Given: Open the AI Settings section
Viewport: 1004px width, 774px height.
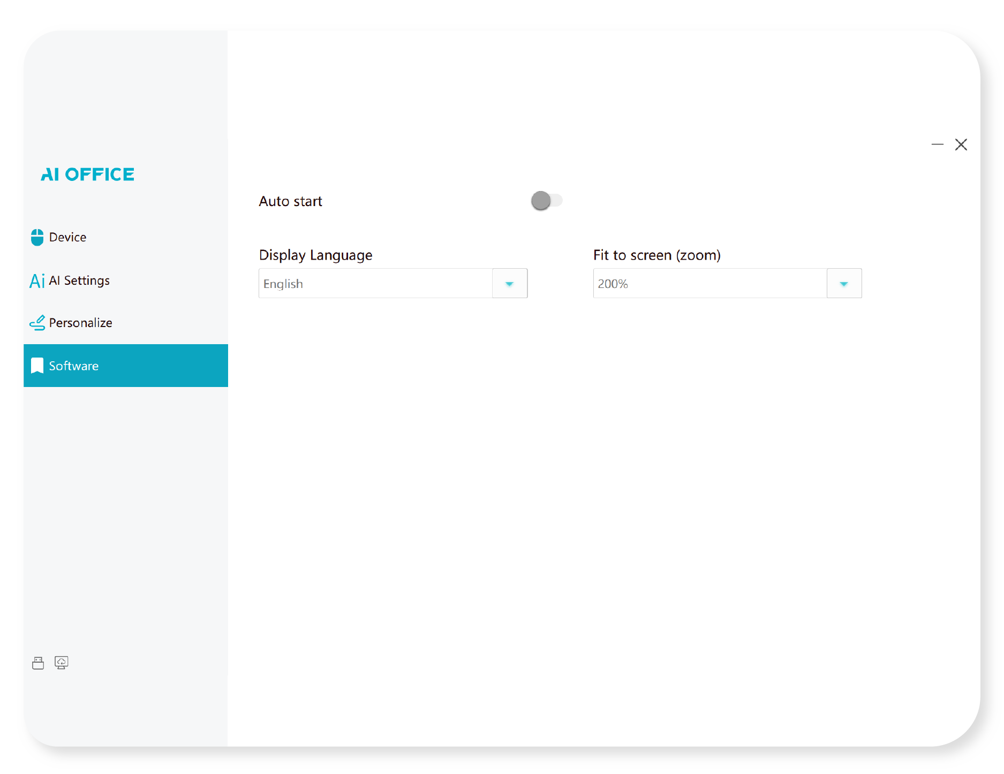Looking at the screenshot, I should 79,280.
